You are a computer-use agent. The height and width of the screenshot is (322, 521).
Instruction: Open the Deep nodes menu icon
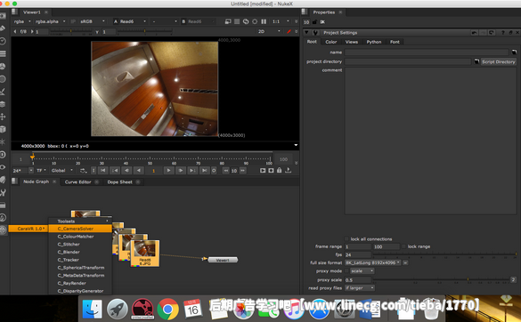click(x=3, y=155)
